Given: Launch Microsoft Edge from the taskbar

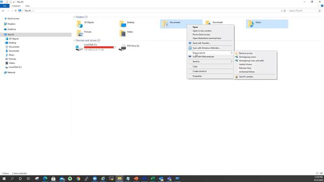Looking at the screenshot, I should (45, 178).
